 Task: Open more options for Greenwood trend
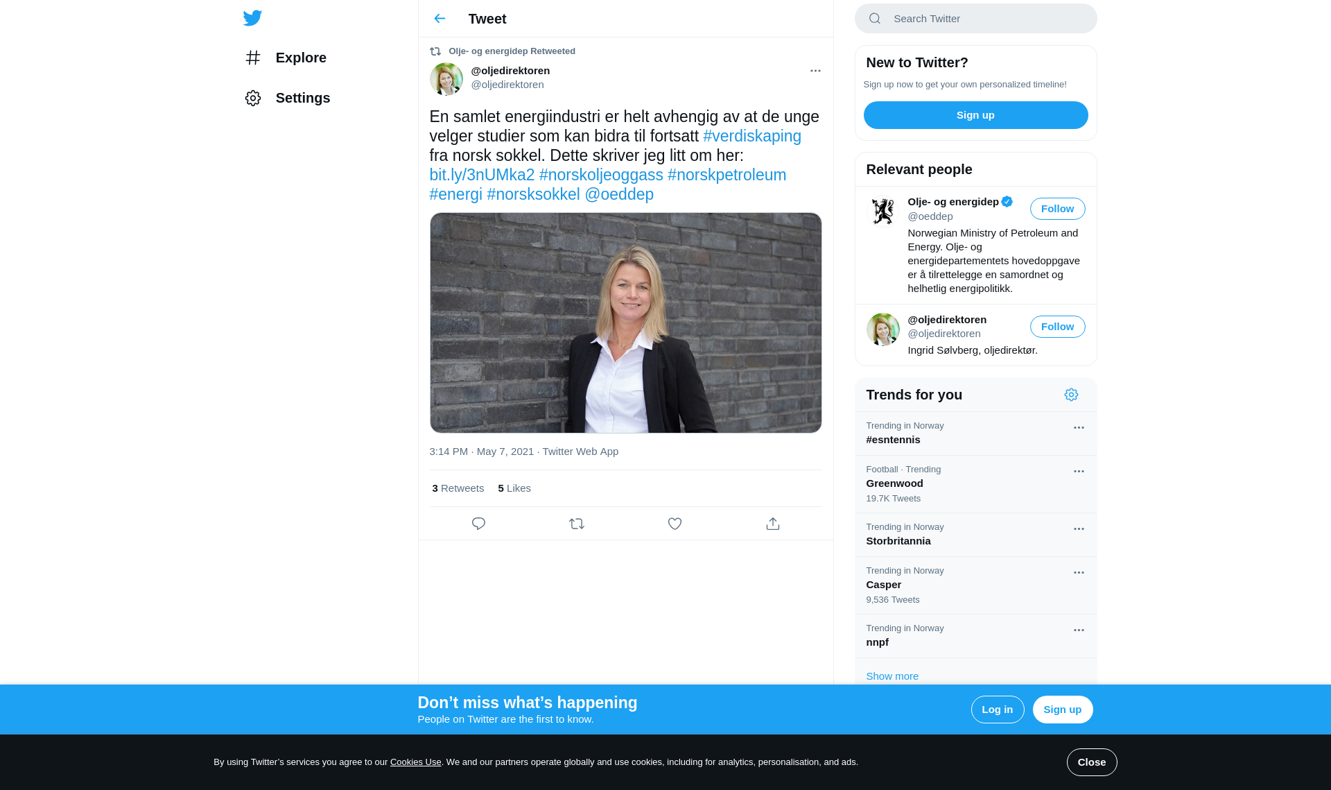[x=1079, y=472]
